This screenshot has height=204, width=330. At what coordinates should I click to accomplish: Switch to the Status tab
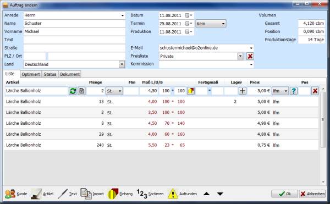(50, 74)
